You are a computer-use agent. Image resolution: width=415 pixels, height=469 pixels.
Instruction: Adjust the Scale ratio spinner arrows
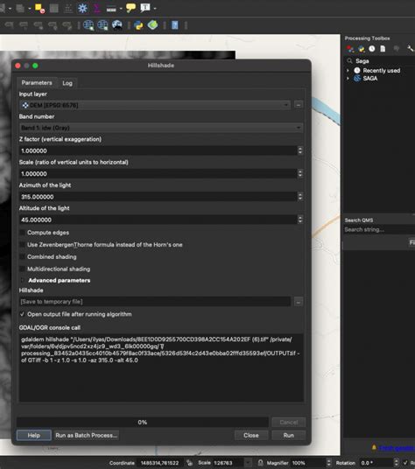300,173
